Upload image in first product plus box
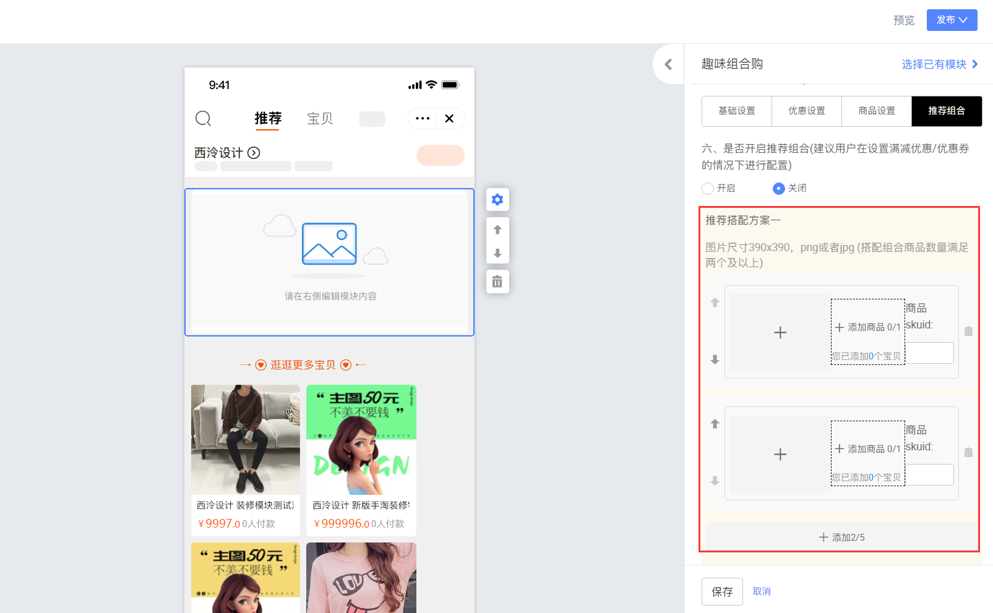This screenshot has height=613, width=993. tap(780, 332)
